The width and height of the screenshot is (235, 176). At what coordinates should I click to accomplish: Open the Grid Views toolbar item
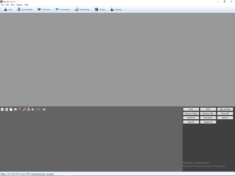[44, 9]
